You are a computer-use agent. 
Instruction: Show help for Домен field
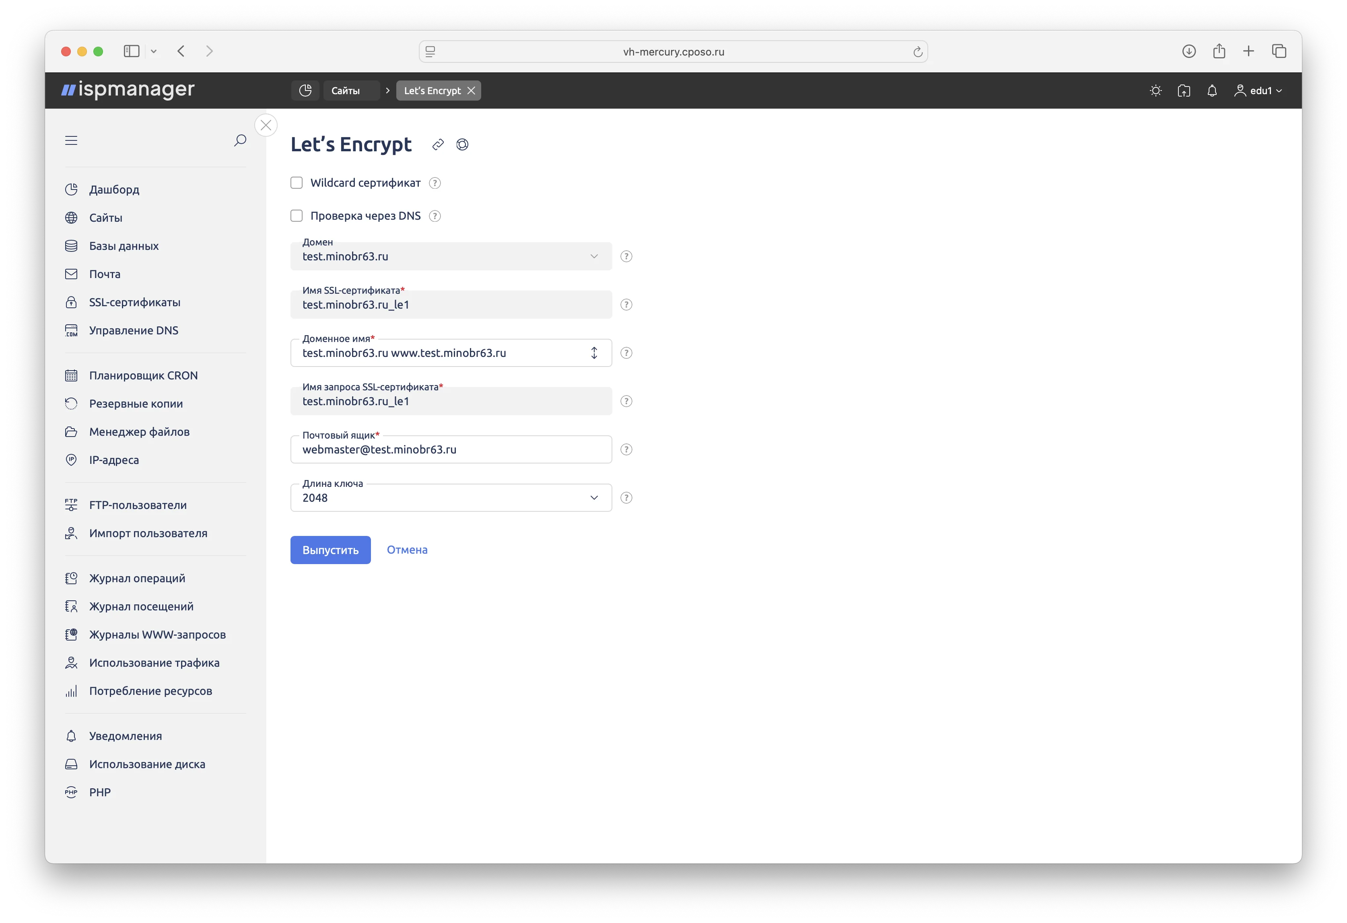[626, 256]
